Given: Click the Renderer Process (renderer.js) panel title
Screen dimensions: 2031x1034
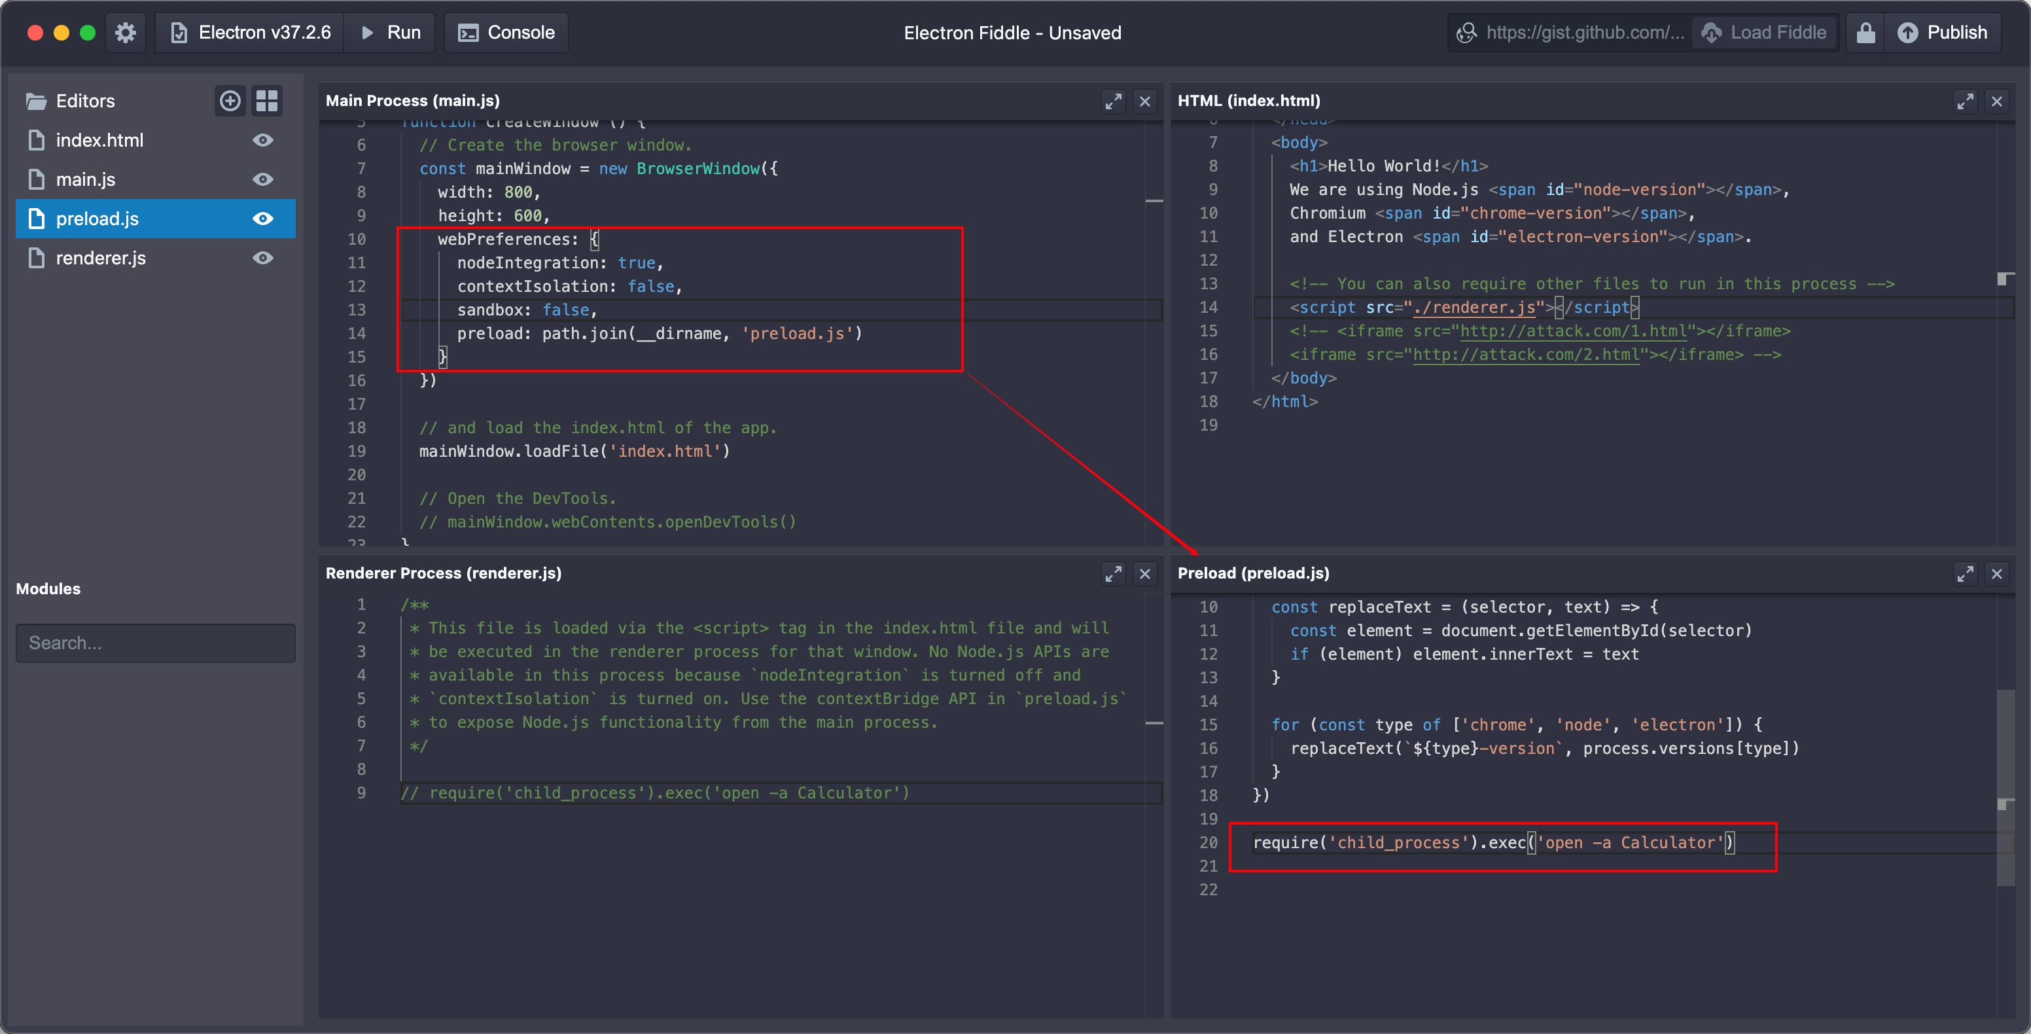Looking at the screenshot, I should [x=443, y=573].
